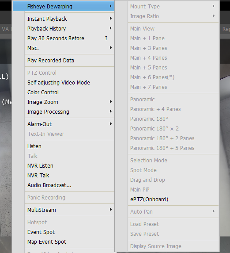230x253 pixels.
Task: Toggle the Listen audio option
Action: tap(70, 146)
